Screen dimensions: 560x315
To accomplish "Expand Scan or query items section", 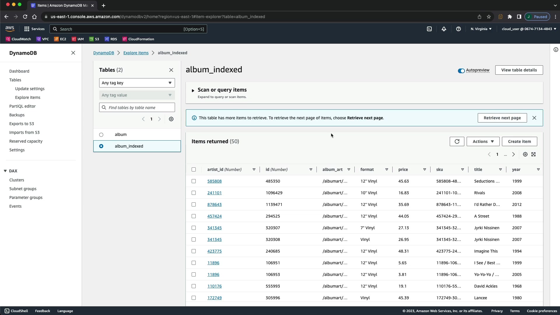I will [193, 90].
